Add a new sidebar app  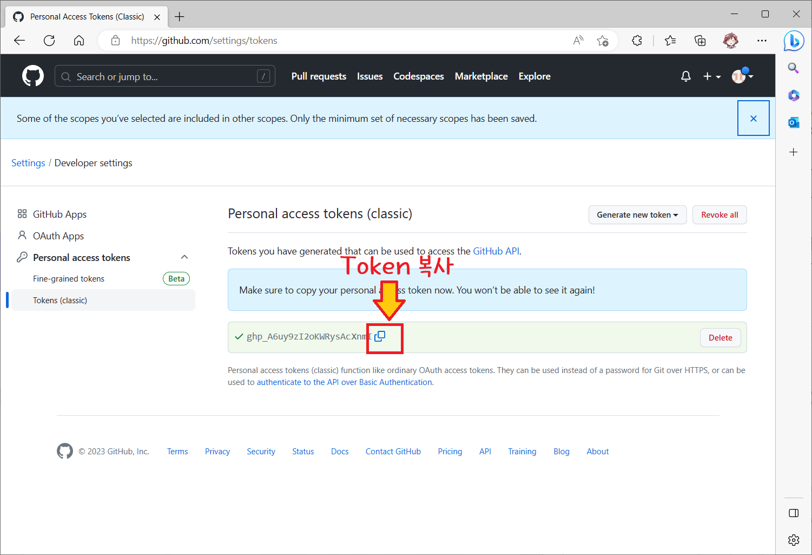[x=794, y=152]
